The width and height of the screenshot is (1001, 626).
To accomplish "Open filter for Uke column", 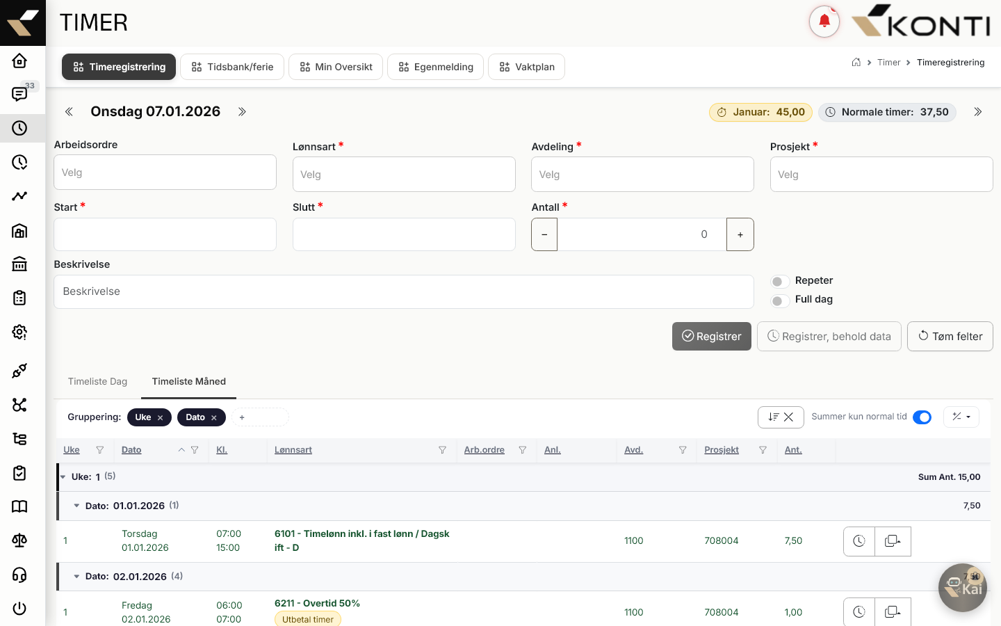I will 100,450.
